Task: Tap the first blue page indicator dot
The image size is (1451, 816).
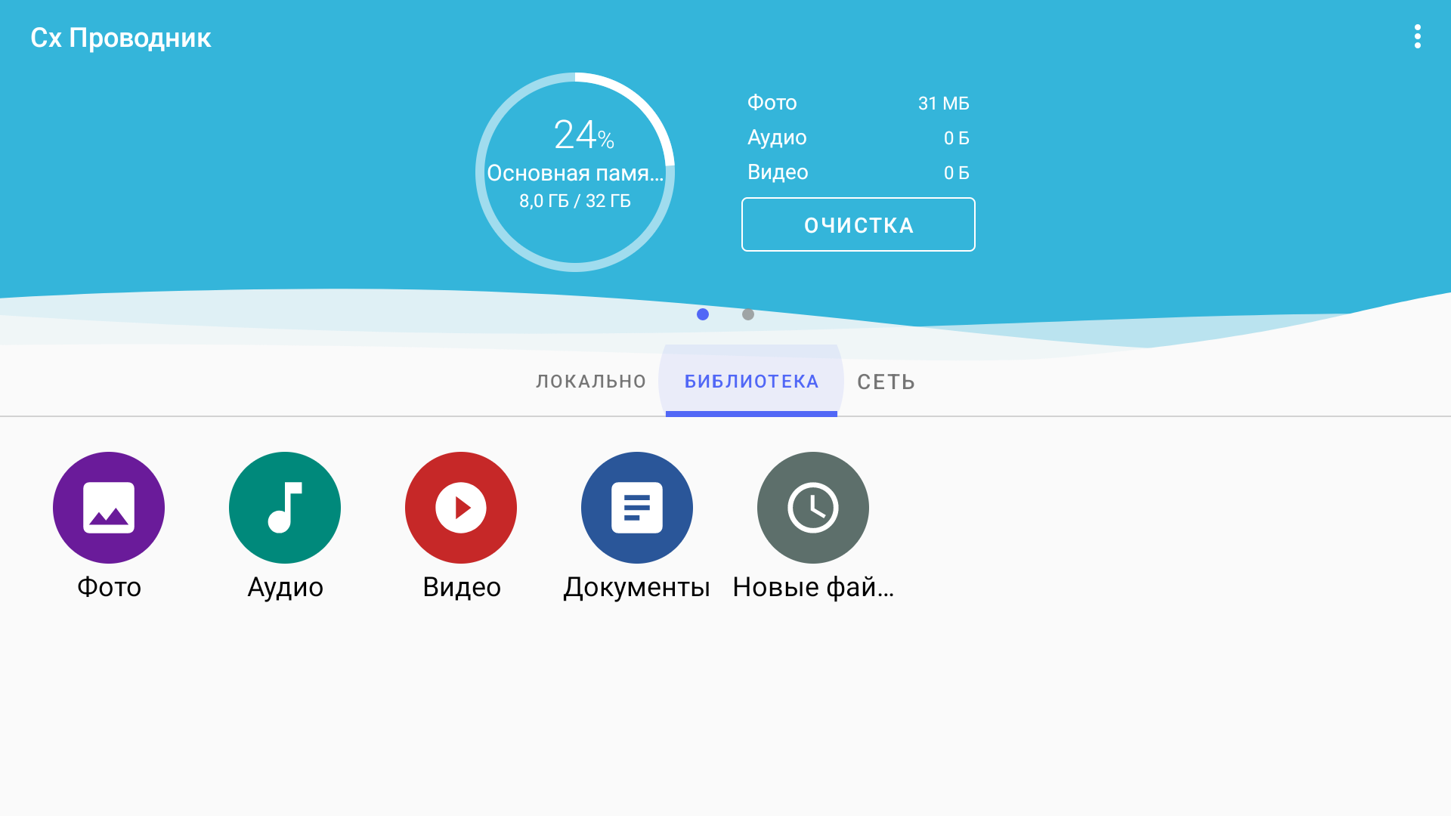Action: [703, 314]
